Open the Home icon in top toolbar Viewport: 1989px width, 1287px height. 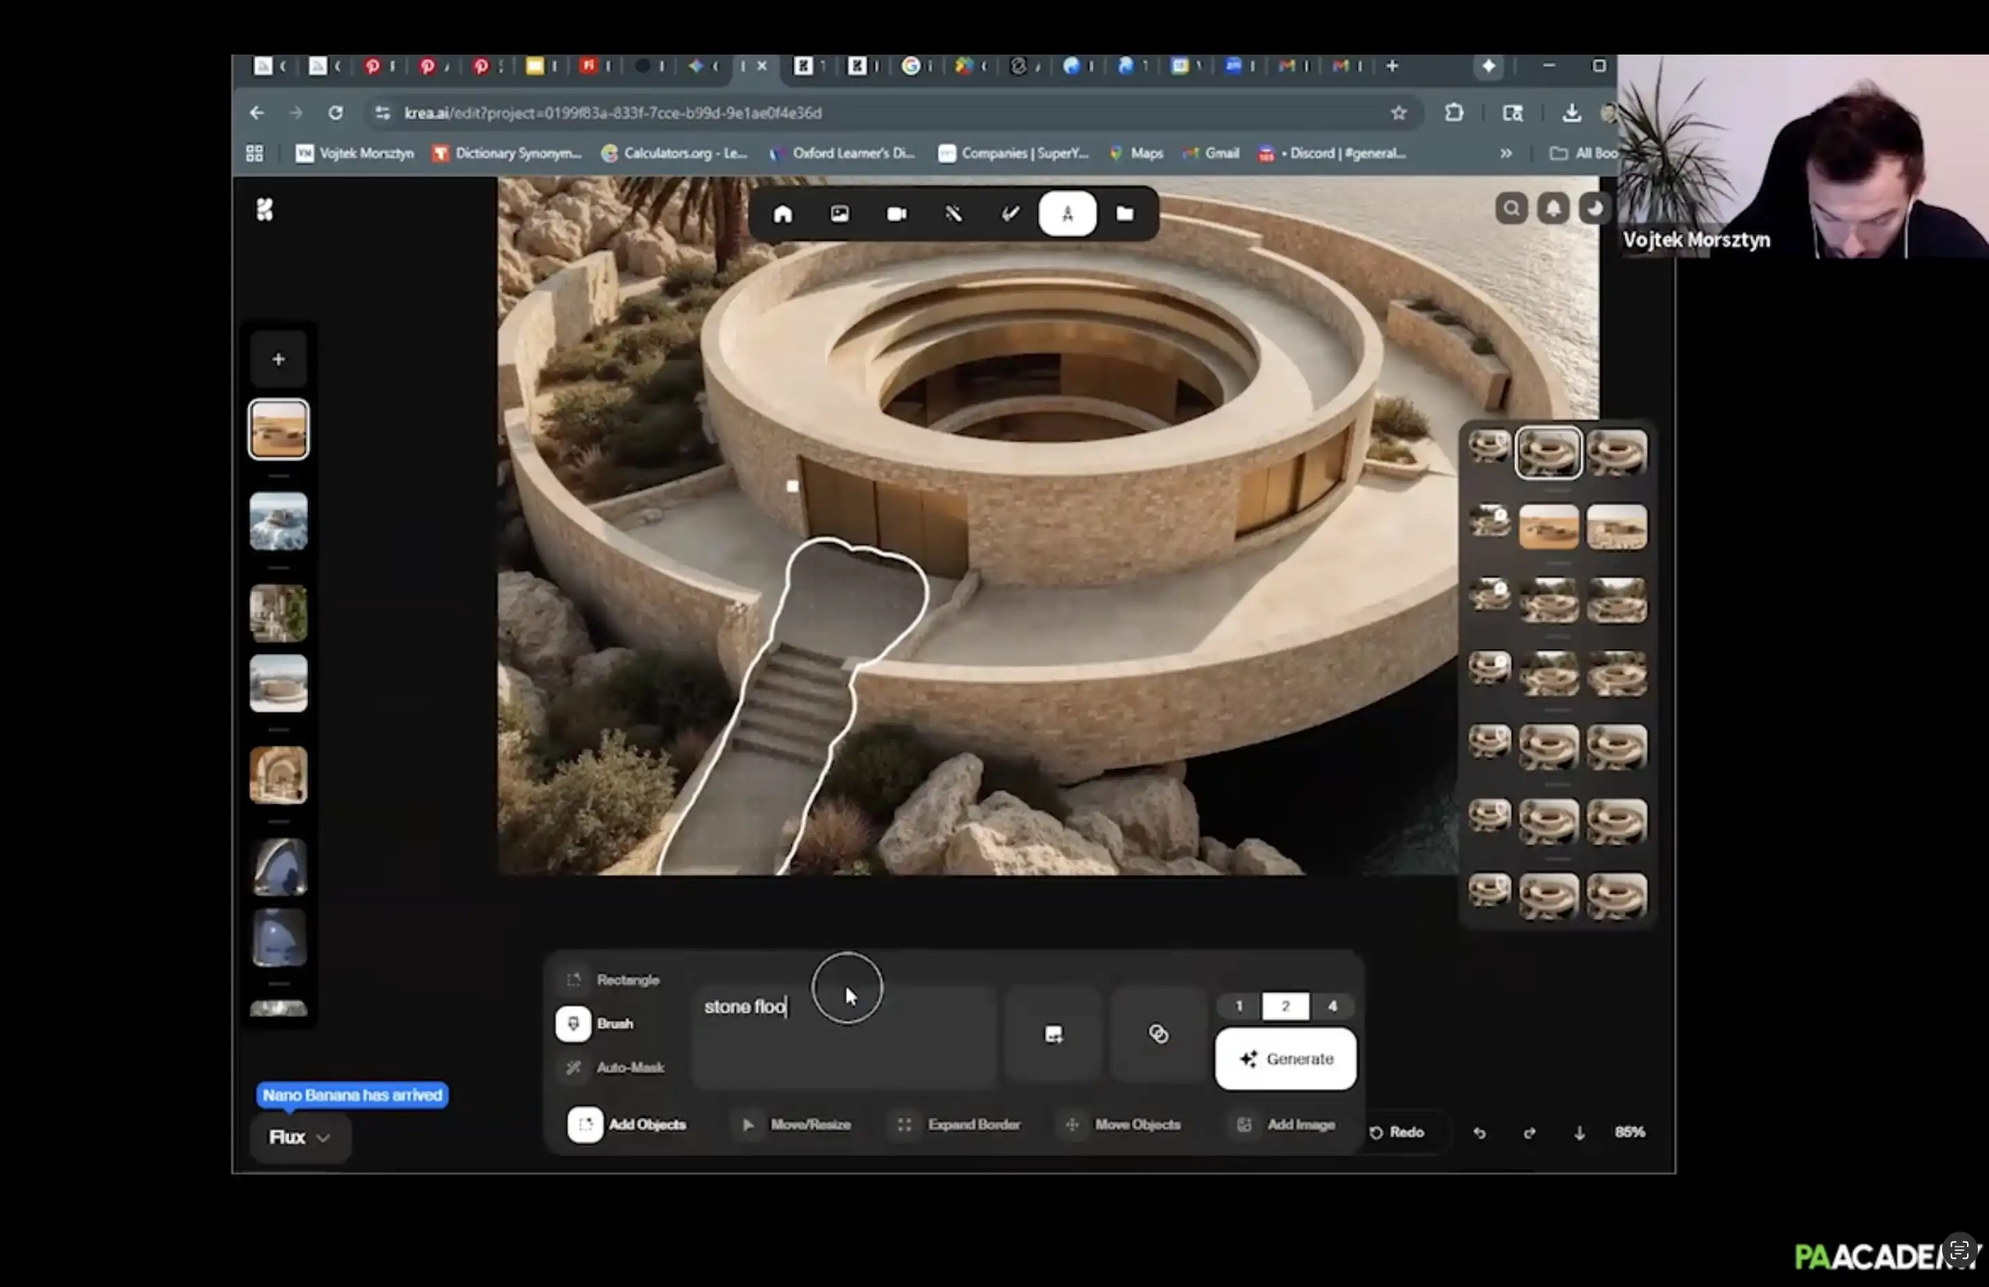pyautogui.click(x=782, y=214)
